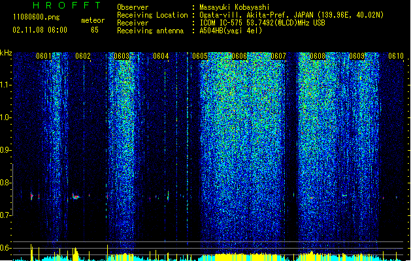Click the 1.1 kHz axis tick label
Screen dimensions: 411x261
6,85
